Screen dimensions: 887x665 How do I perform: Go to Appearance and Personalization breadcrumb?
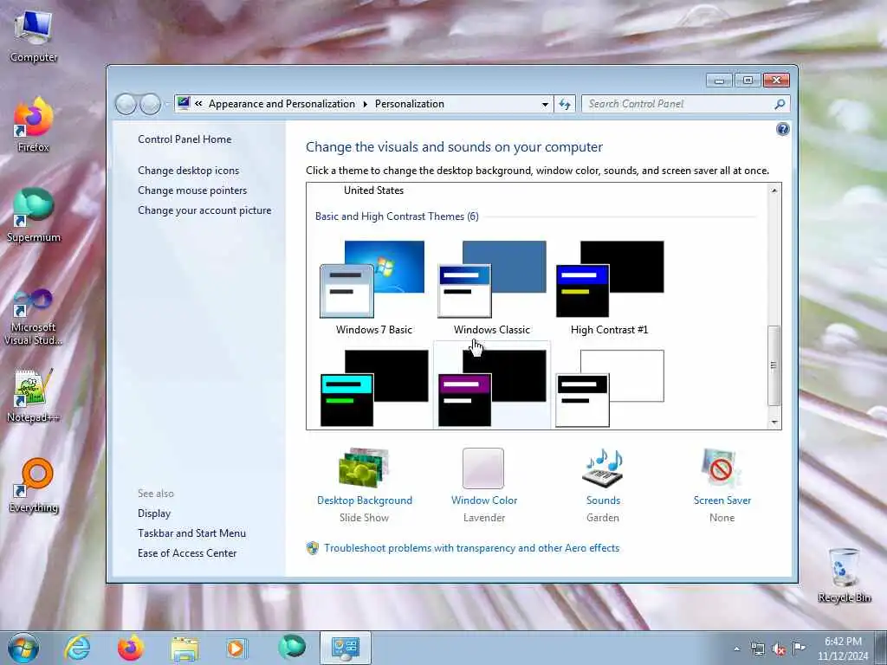pyautogui.click(x=282, y=104)
